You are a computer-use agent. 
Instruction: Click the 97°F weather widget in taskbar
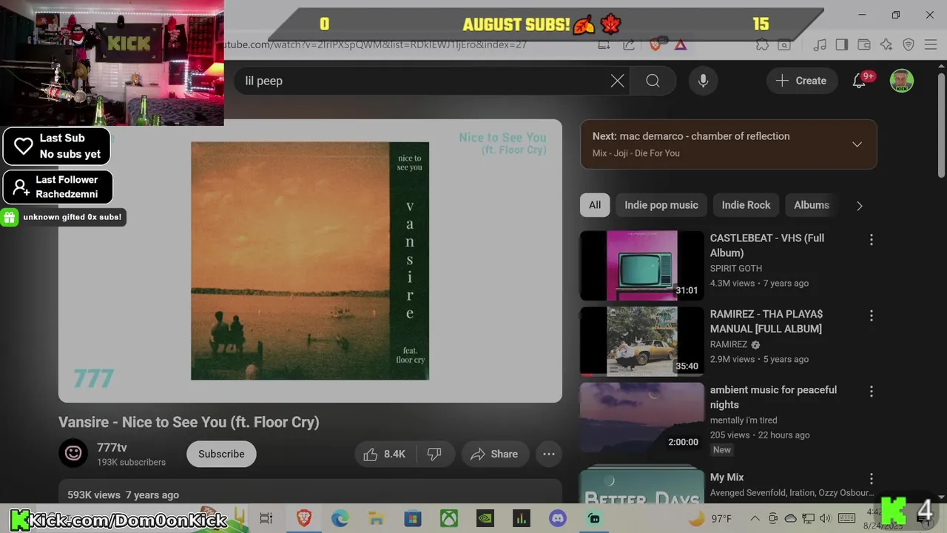click(710, 518)
